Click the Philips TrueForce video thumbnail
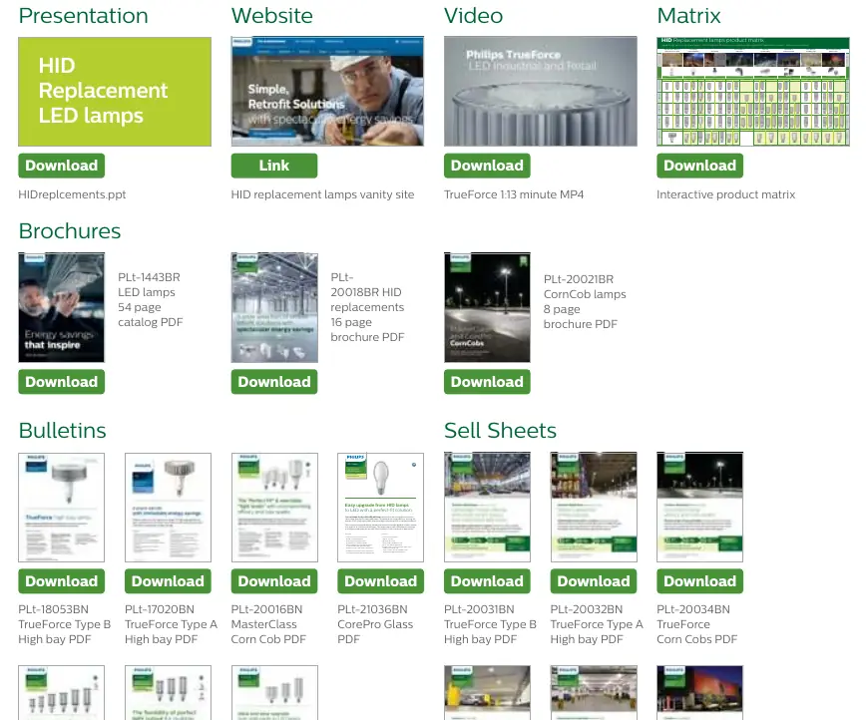Viewport: 868px width, 720px height. point(541,92)
